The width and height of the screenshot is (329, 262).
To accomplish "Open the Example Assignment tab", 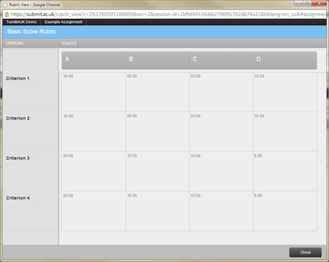I will click(x=63, y=22).
